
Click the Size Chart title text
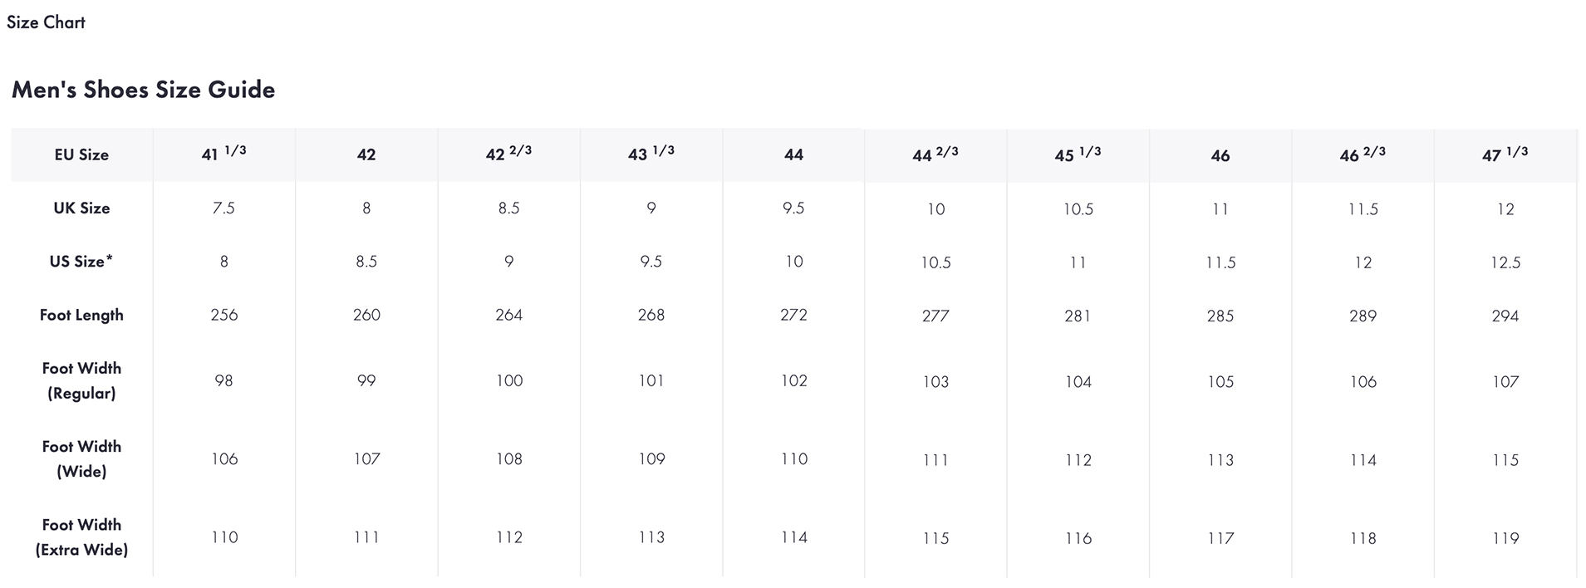coord(46,22)
